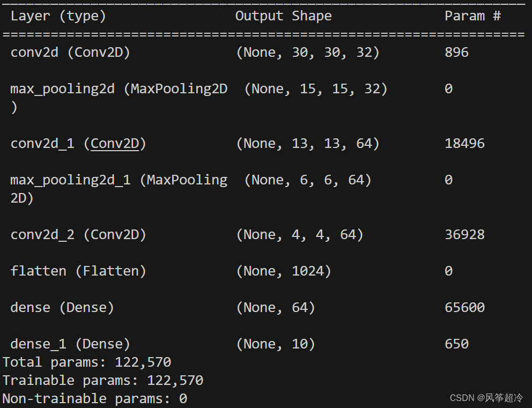Click the 'Total params: 122,570' line
Image resolution: width=532 pixels, height=408 pixels.
coord(87,362)
